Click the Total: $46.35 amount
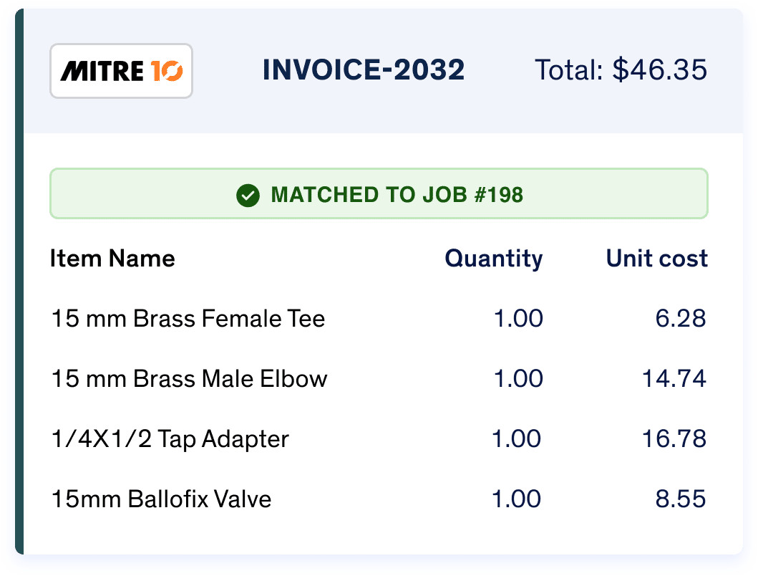 [621, 70]
